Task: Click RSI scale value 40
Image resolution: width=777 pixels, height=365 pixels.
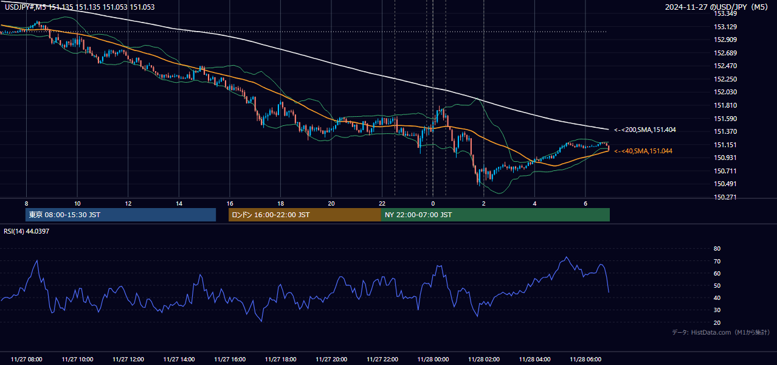Action: 717,297
